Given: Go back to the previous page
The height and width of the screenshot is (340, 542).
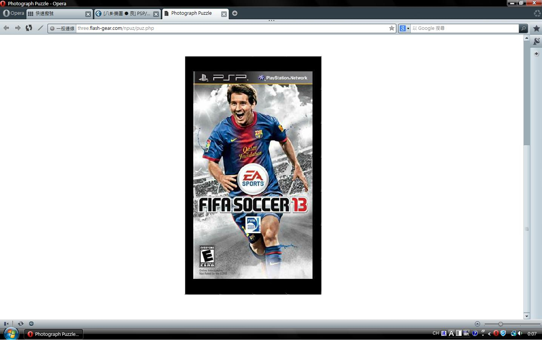Looking at the screenshot, I should pos(6,28).
